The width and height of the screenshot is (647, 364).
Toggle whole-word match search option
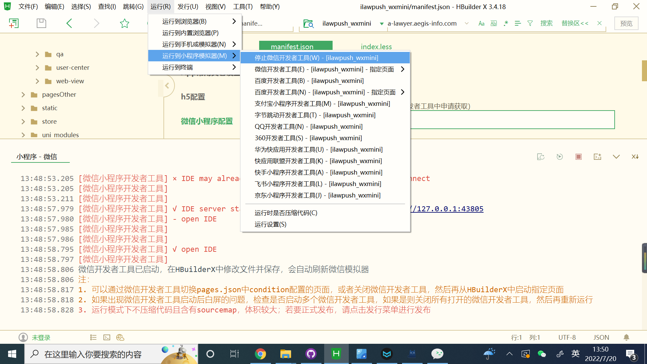[x=494, y=23]
